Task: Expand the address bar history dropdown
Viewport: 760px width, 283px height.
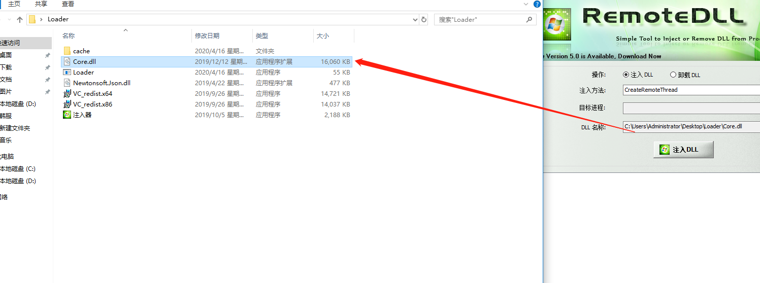Action: [x=415, y=19]
